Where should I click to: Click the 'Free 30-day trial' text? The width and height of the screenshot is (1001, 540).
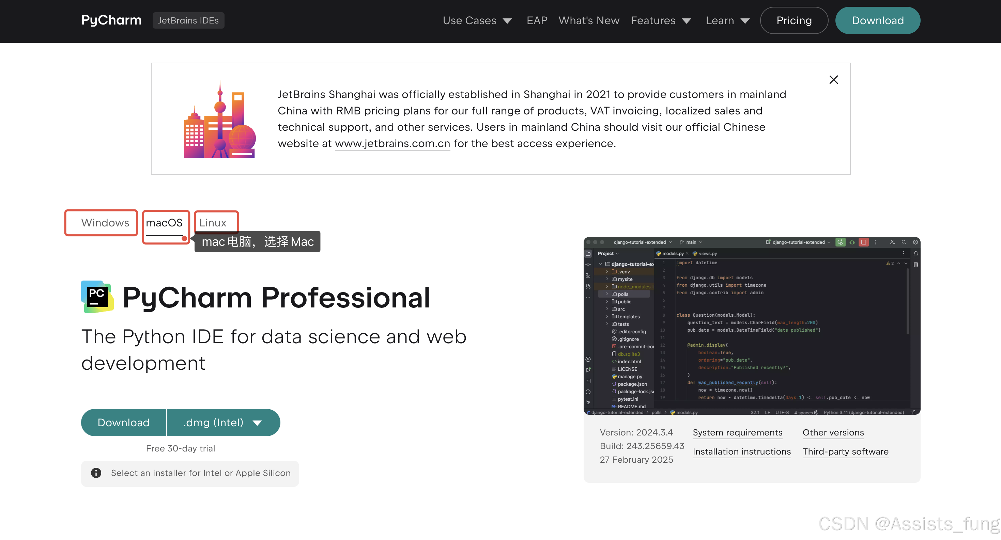(x=180, y=448)
